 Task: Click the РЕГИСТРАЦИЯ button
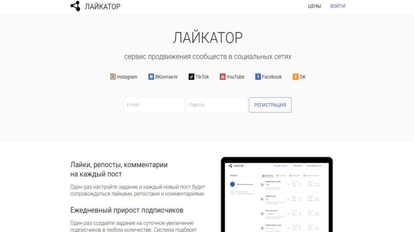click(270, 105)
